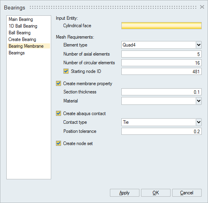Select the highlighted Bearing Membrane entry
Viewport: 208px width, 203px height.
[26, 46]
